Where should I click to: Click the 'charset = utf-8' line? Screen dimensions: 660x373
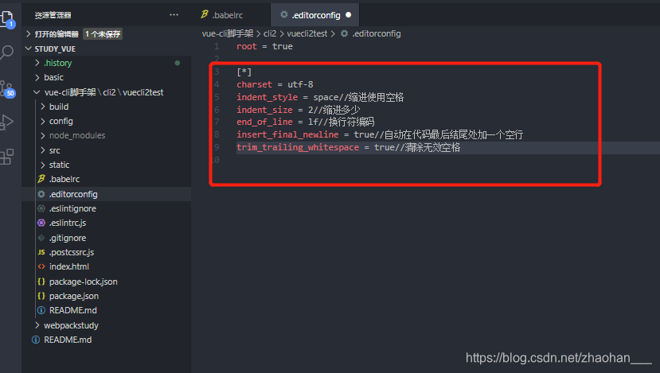coord(275,84)
